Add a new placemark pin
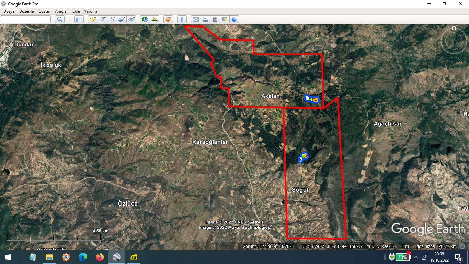 (93, 19)
